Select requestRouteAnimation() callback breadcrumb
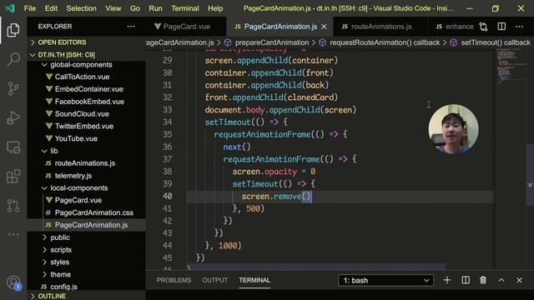 click(x=385, y=42)
